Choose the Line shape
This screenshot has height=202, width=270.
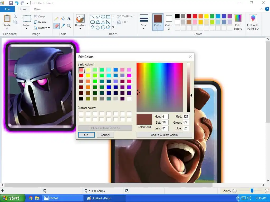93,17
